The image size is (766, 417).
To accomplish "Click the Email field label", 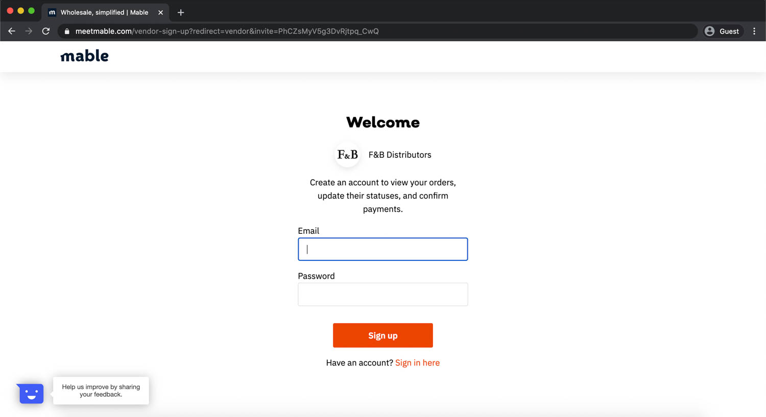I will tap(308, 231).
